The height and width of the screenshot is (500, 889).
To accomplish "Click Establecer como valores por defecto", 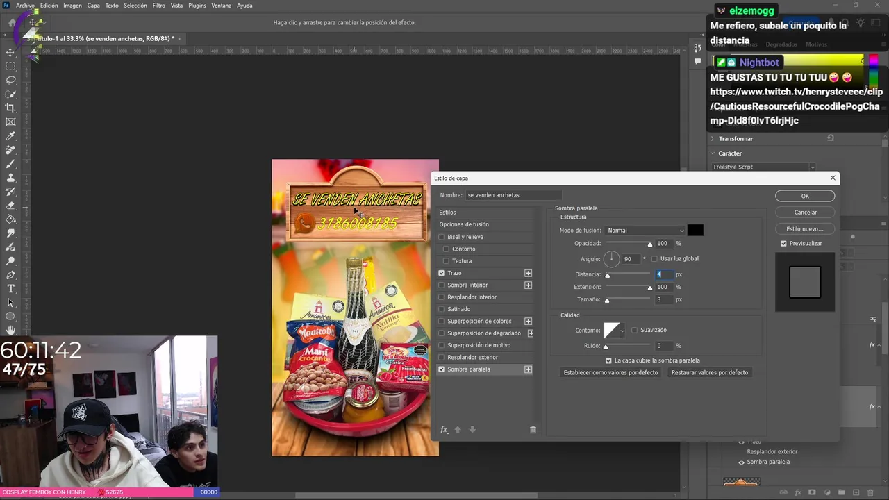I will (610, 373).
